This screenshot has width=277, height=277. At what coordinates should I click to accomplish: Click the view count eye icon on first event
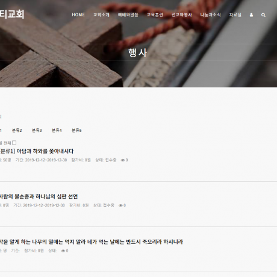tap(123, 160)
